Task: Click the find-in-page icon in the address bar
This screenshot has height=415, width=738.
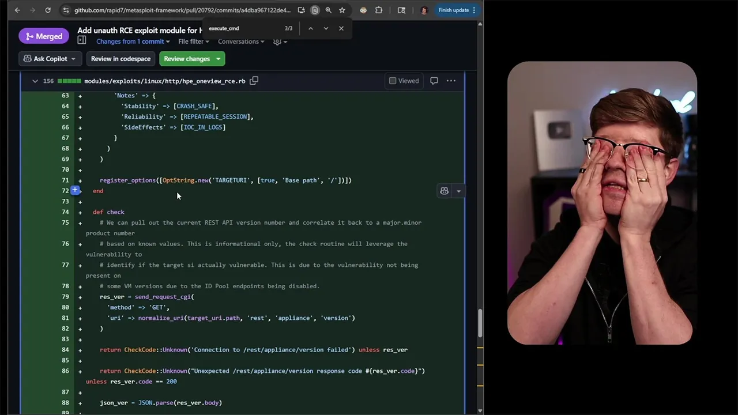Action: click(x=315, y=10)
